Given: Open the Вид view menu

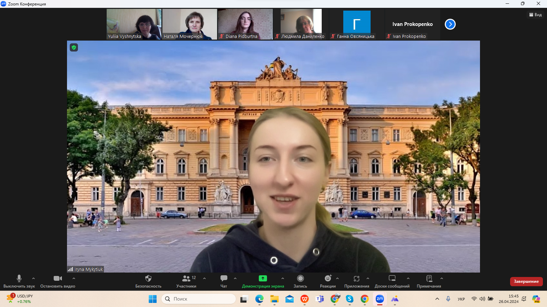Looking at the screenshot, I should point(535,15).
